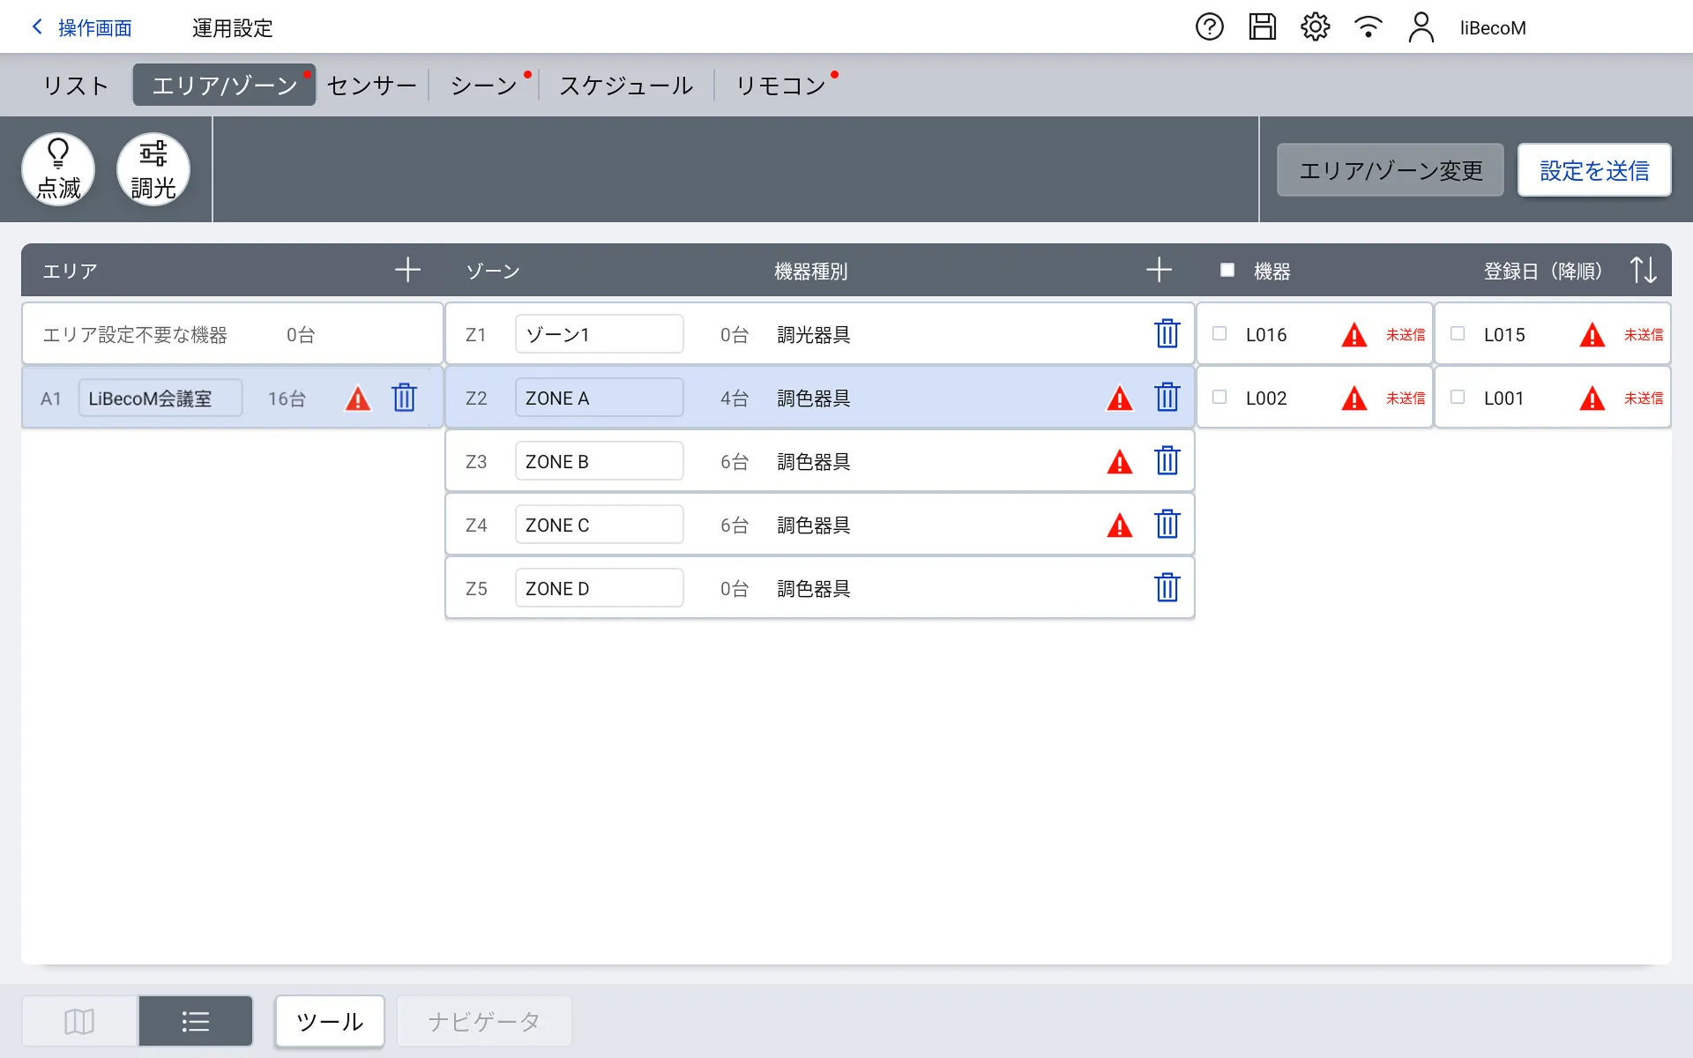The width and height of the screenshot is (1693, 1058).
Task: Delete LiBecoM会議室 area via trash icon
Action: point(404,398)
